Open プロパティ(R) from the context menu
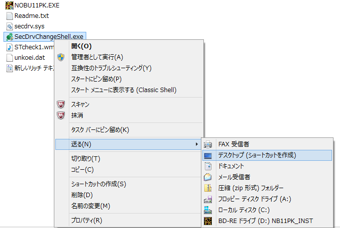340x228 pixels. 86,220
